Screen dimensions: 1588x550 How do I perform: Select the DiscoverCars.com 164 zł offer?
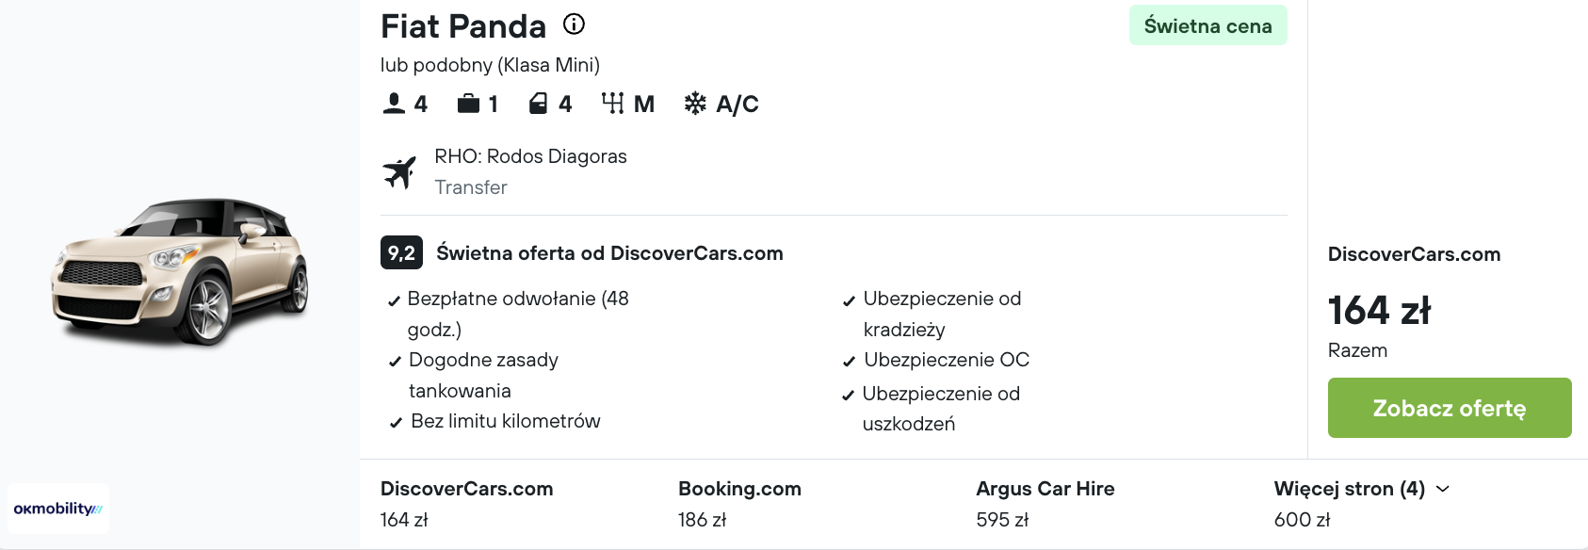tap(466, 504)
